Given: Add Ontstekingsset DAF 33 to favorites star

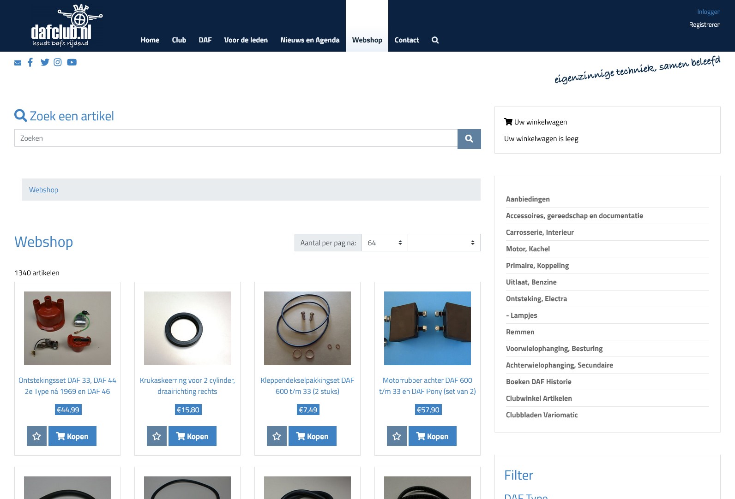Looking at the screenshot, I should coord(36,436).
